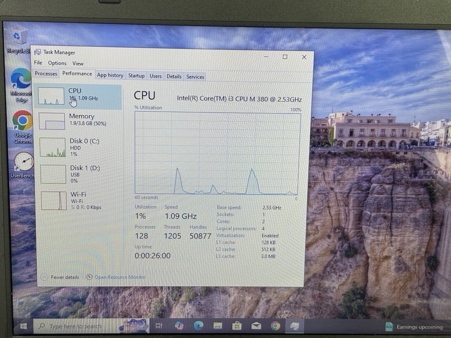Screen dimensions: 451x338
Task: Click the CPU utilization graph
Action: click(216, 153)
